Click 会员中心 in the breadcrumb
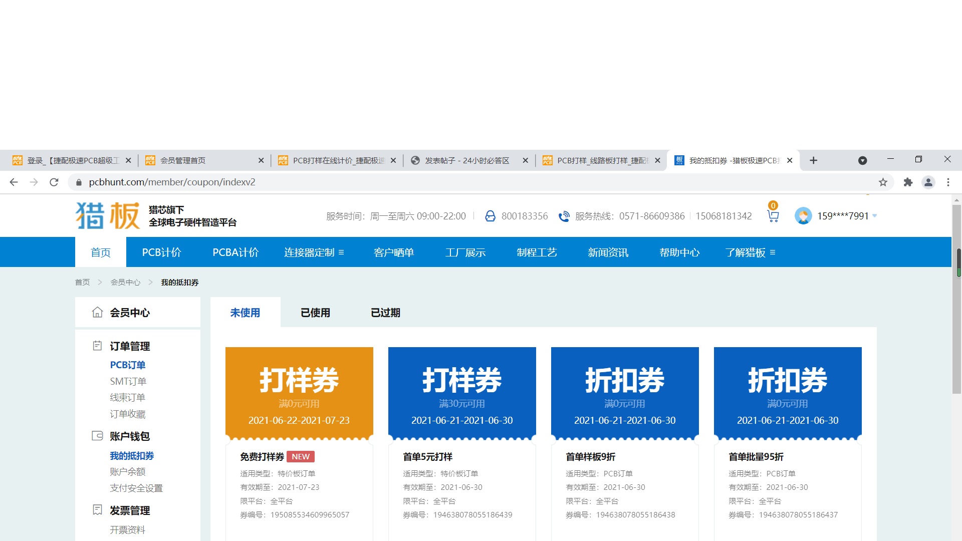962x541 pixels. pos(125,283)
